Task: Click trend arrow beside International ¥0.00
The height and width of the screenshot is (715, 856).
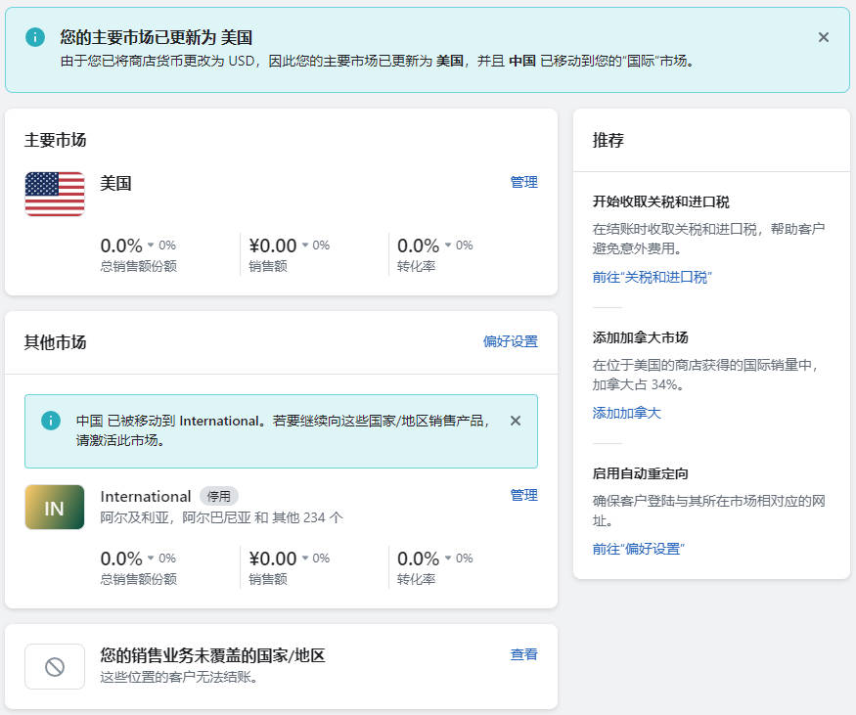Action: point(305,558)
